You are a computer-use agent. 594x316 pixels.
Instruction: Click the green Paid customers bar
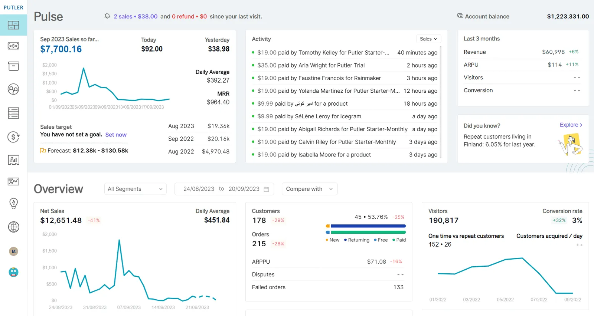tap(368, 232)
